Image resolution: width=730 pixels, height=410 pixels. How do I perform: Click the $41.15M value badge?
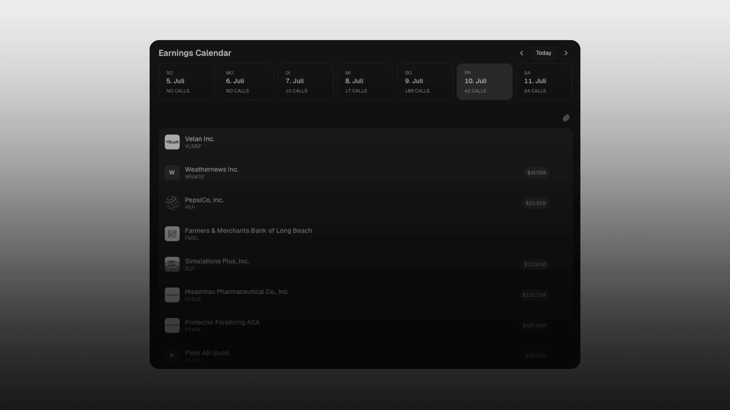(x=537, y=173)
